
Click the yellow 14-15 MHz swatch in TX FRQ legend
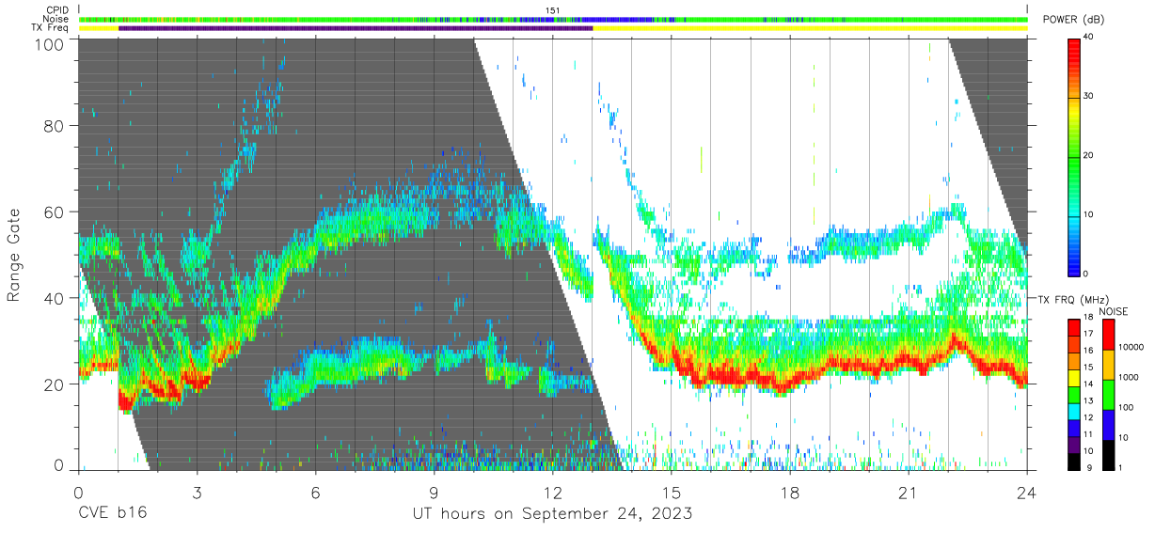1073,378
